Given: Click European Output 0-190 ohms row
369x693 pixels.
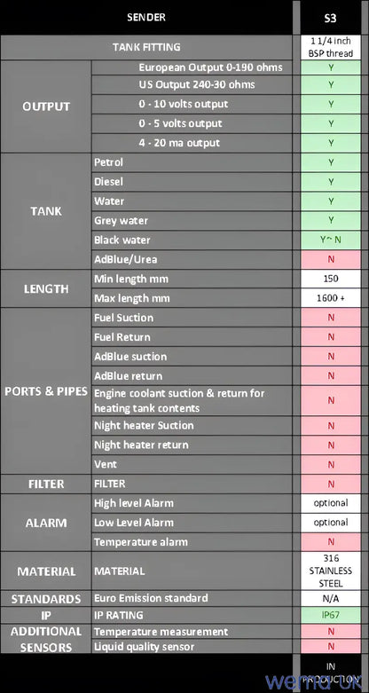Looking at the screenshot, I should pyautogui.click(x=192, y=67).
